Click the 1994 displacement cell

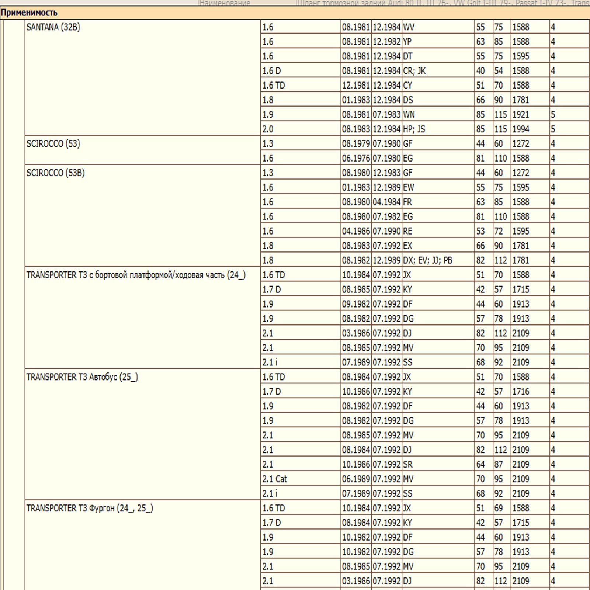pos(530,129)
